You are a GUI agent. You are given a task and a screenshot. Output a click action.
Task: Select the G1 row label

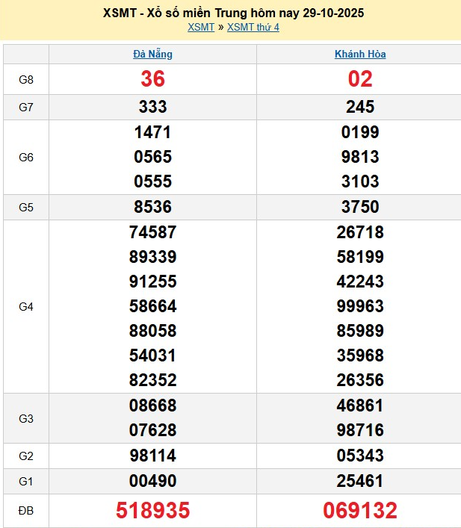pyautogui.click(x=26, y=481)
